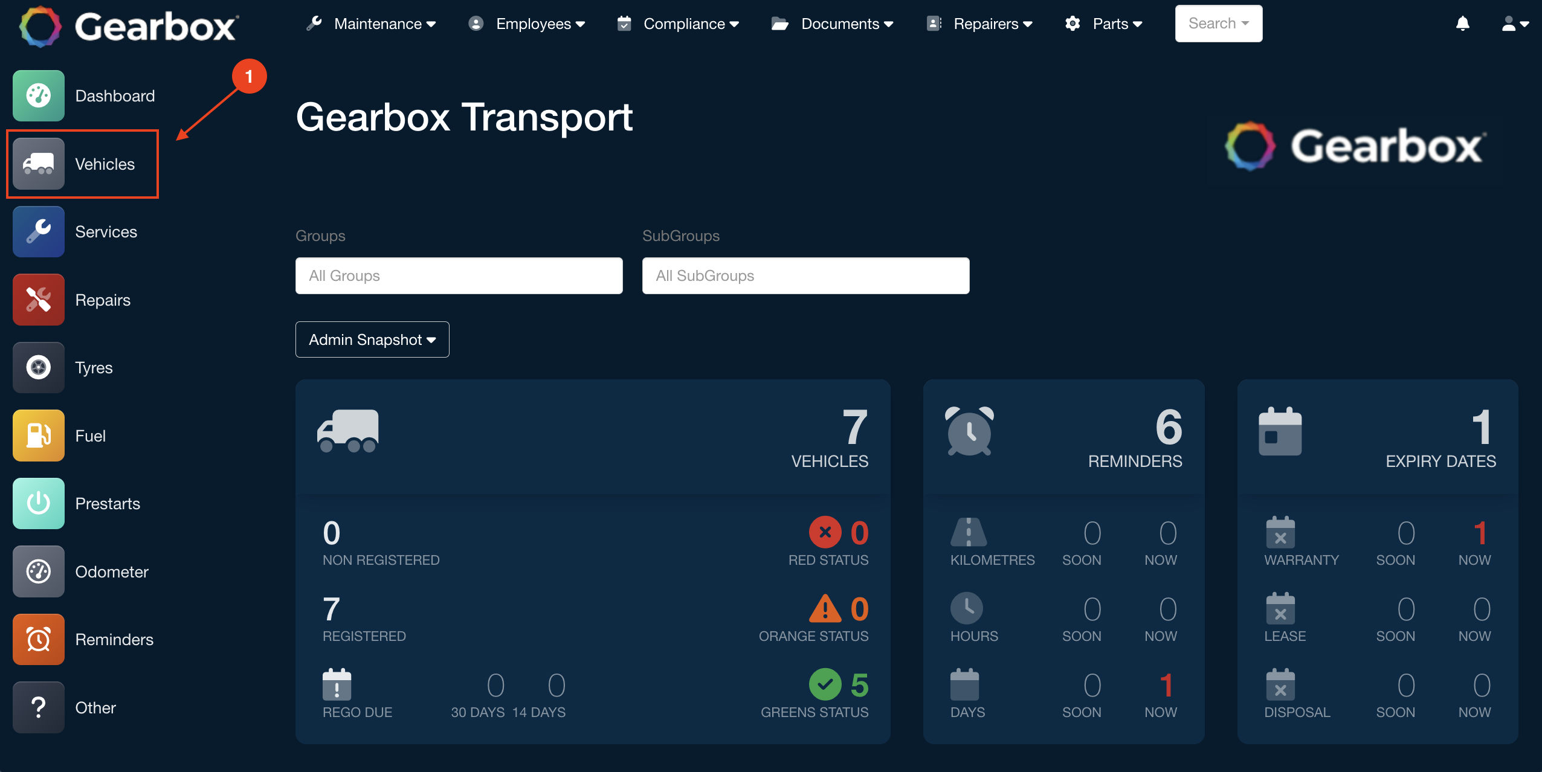Open the Prestarts power icon
This screenshot has width=1542, height=772.
pos(39,503)
